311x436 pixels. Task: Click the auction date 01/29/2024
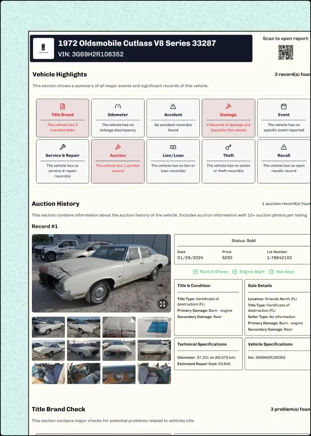point(190,258)
